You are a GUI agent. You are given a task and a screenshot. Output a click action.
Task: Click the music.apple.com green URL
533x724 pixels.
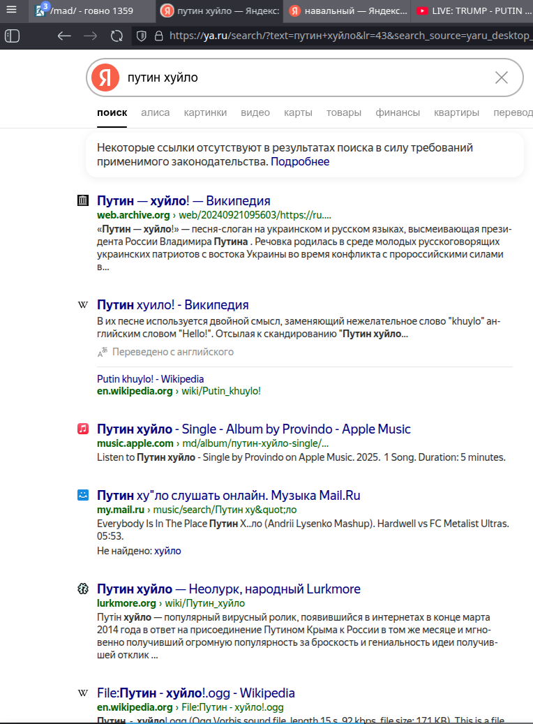213,443
